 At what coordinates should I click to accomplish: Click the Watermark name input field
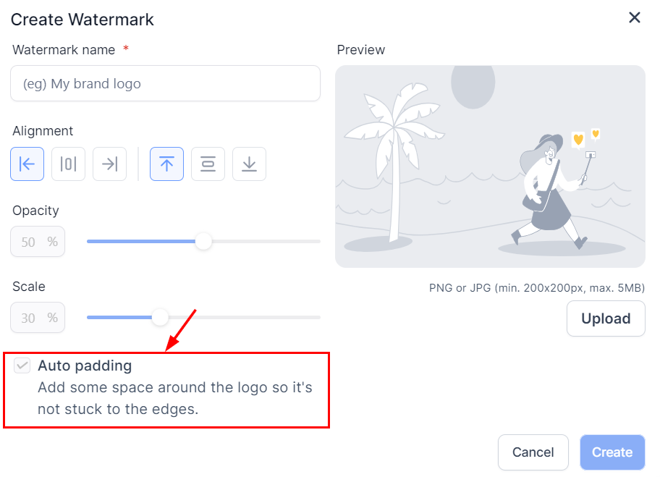165,84
